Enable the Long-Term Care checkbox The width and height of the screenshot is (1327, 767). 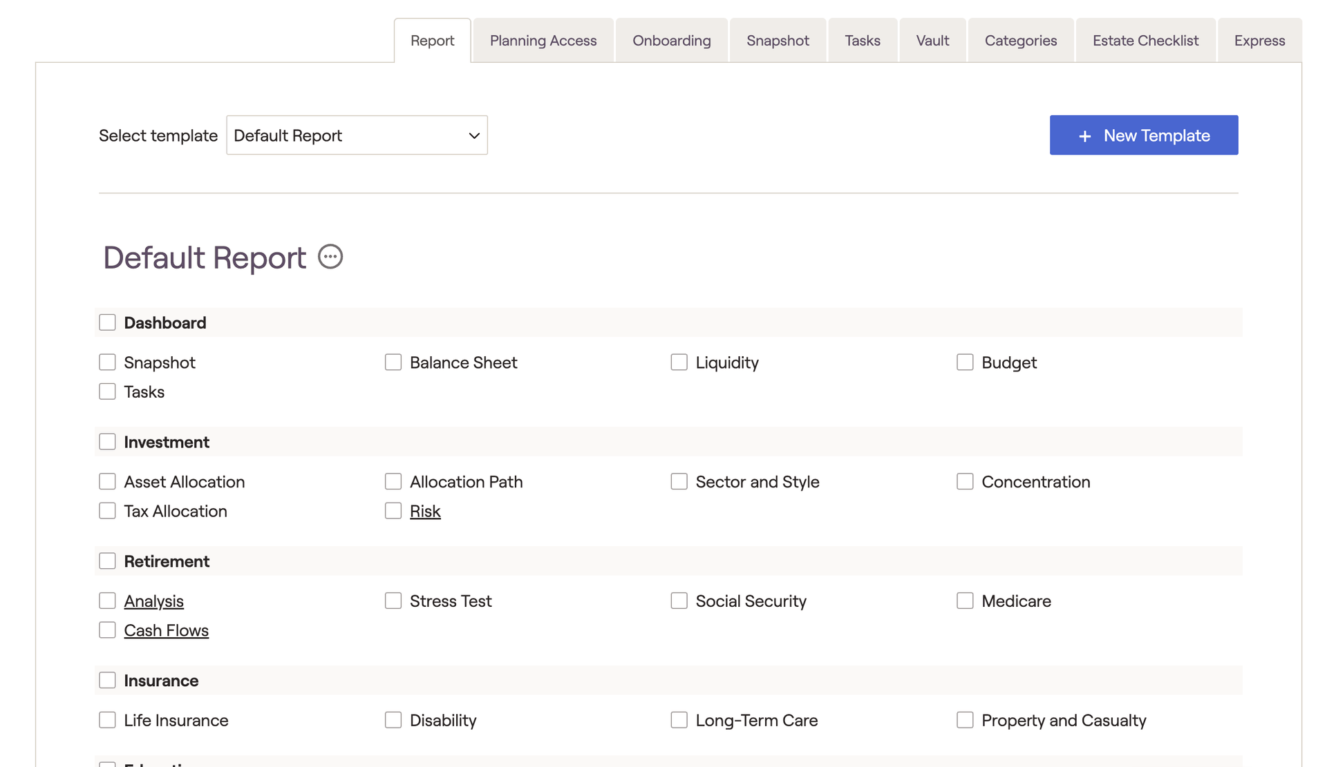679,721
